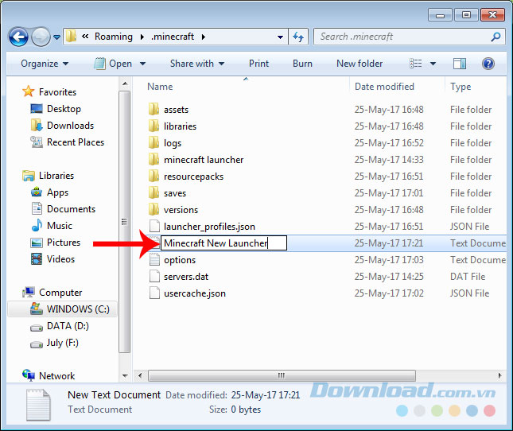This screenshot has height=431, width=513.
Task: Open Recent Places in navigation pane
Action: (x=76, y=142)
